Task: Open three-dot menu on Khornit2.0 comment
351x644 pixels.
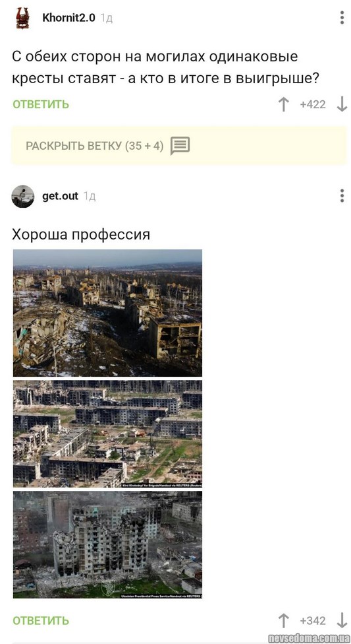Action: coord(342,18)
